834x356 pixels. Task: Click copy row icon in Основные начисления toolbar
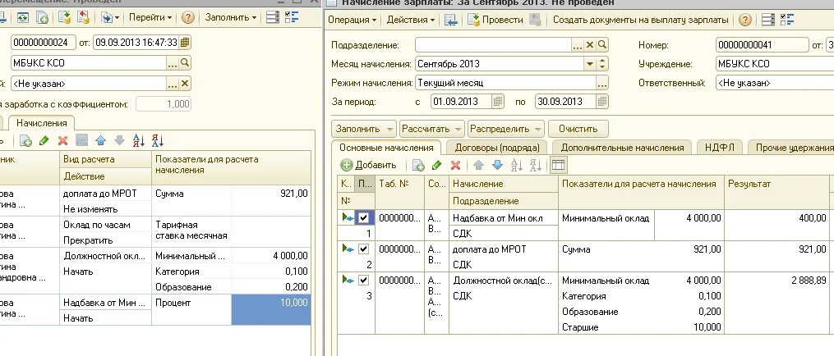(418, 165)
